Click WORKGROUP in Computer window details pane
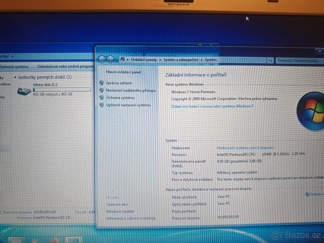Viewport: 324px width, 243px height. click(x=45, y=212)
